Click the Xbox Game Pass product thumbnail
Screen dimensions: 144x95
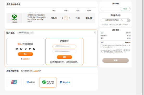click(x=14, y=18)
